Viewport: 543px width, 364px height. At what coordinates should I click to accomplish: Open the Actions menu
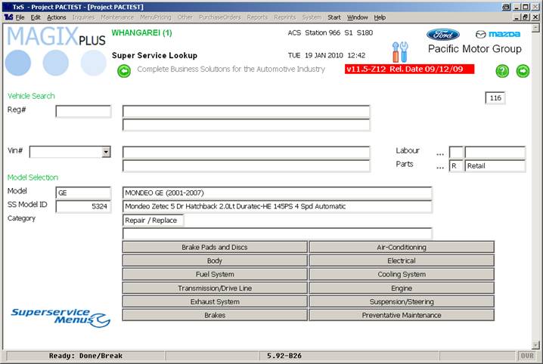56,17
